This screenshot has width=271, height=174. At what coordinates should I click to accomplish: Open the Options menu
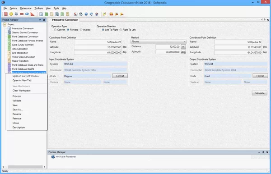point(13,8)
